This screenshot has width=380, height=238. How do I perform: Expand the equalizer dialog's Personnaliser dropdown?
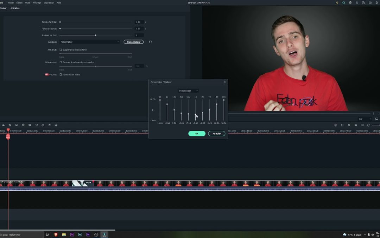click(188, 91)
